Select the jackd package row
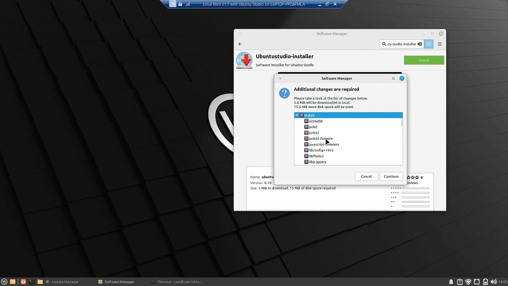Viewport: 508px width, 286px height. [348, 127]
